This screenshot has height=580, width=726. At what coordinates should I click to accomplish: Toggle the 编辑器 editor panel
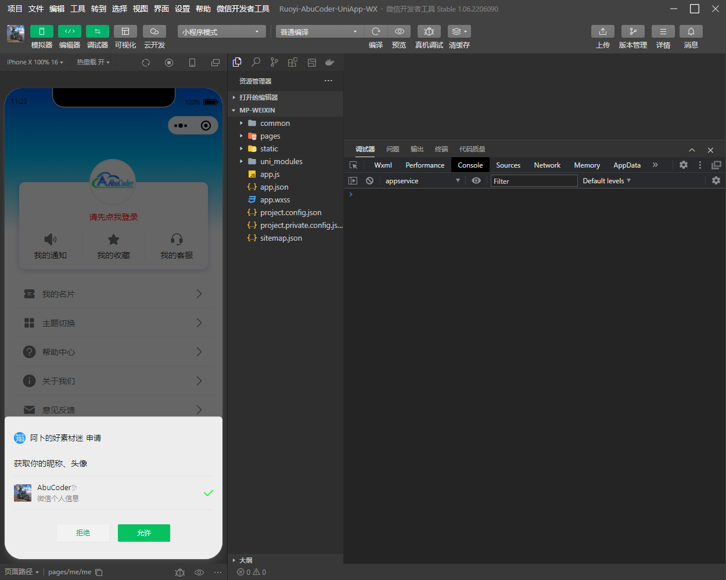[x=70, y=31]
